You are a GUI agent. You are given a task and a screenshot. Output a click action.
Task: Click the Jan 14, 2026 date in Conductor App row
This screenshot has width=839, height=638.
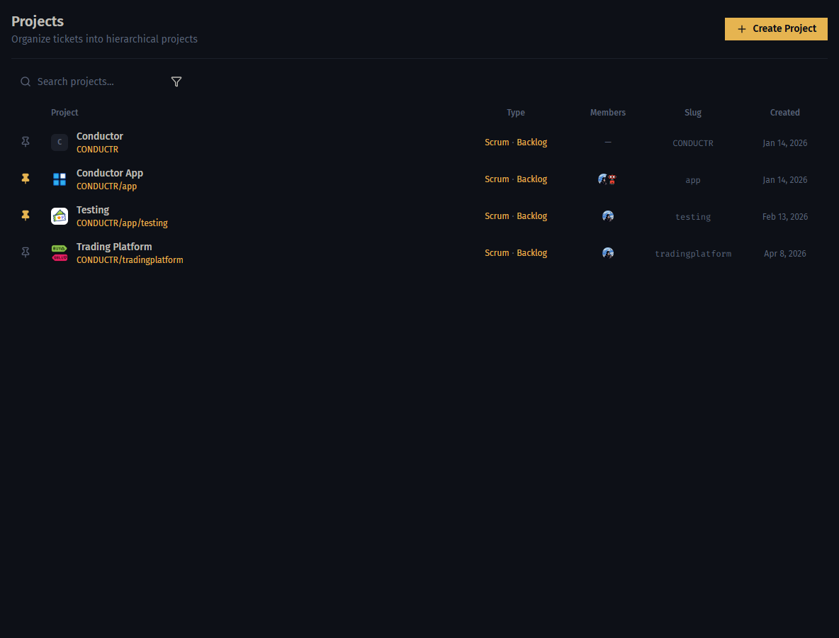tap(785, 180)
